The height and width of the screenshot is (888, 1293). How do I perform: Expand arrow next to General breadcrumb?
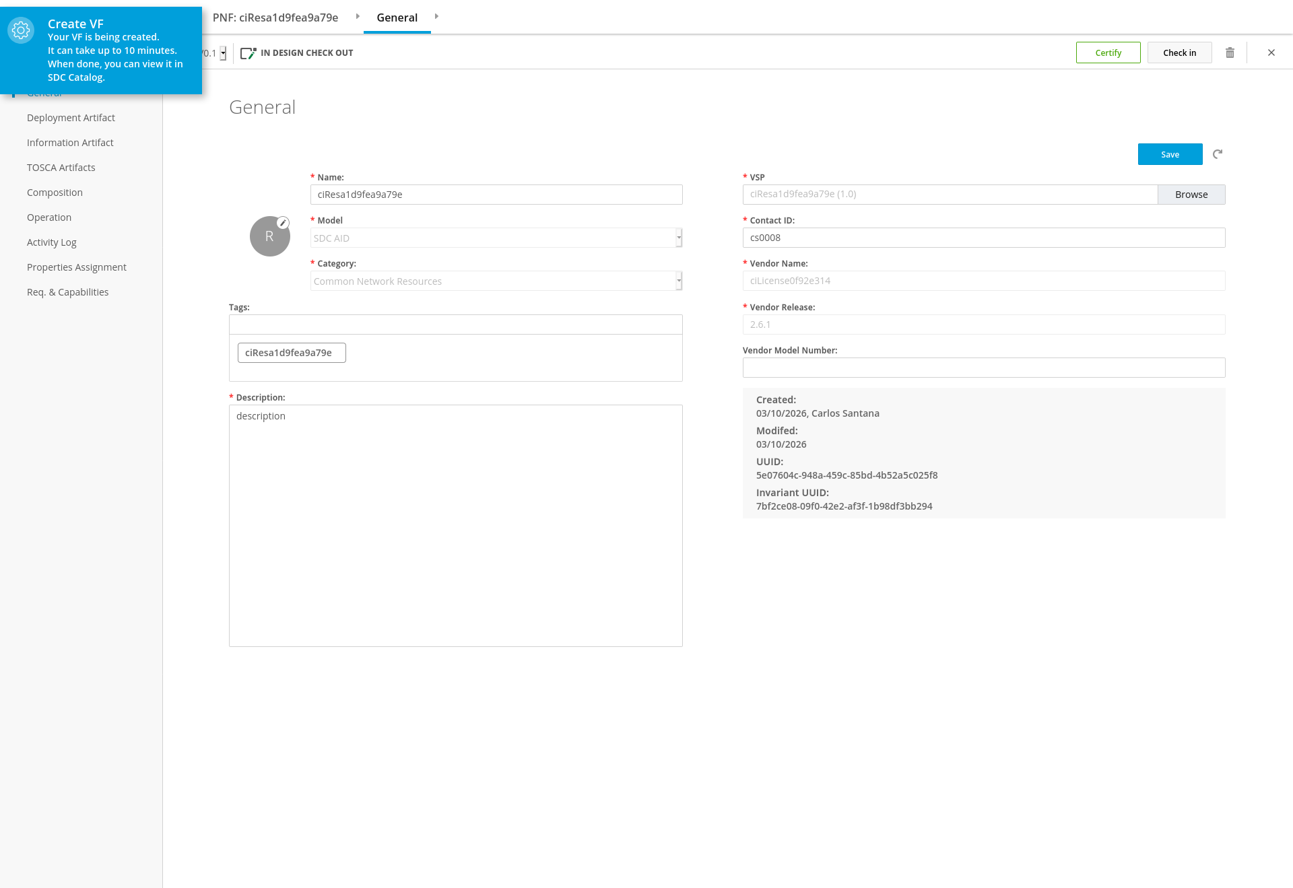[x=436, y=16]
